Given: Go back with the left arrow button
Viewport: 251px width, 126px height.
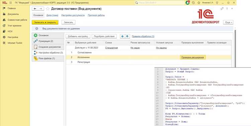Looking at the screenshot, I should click(35, 9).
